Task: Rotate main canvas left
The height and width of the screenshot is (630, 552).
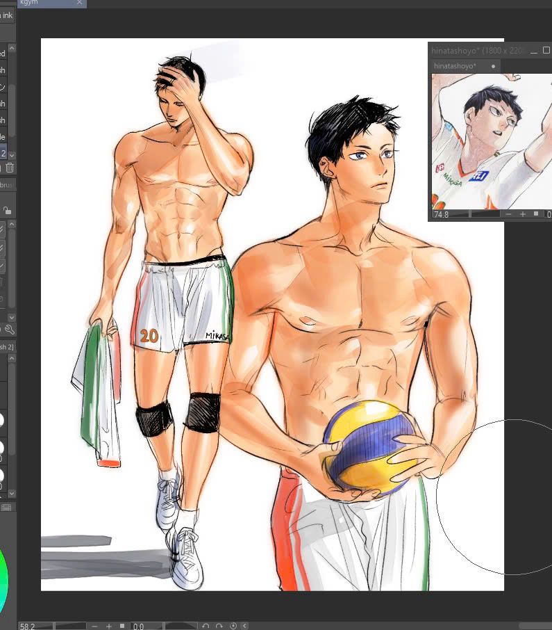Action: pos(206,626)
